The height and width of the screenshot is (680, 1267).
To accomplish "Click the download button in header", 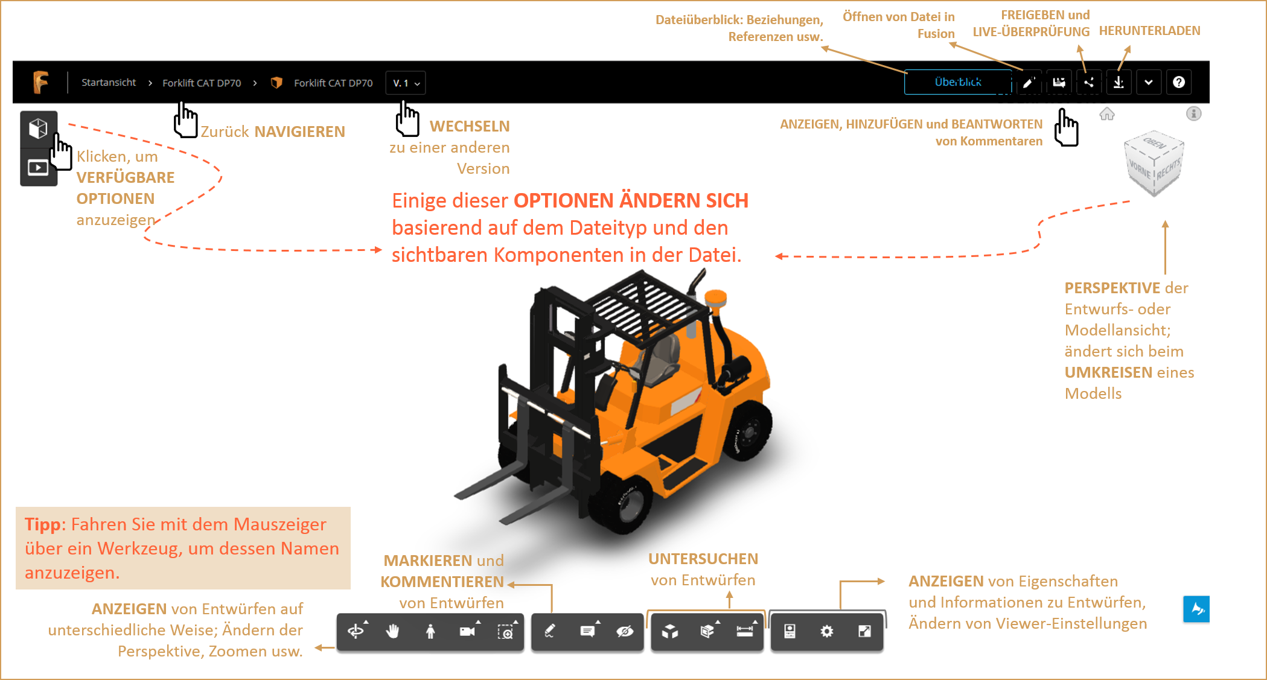I will tap(1119, 83).
